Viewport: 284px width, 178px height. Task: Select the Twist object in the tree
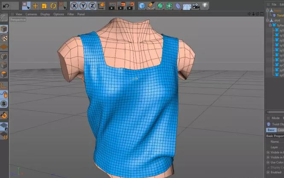[281, 15]
